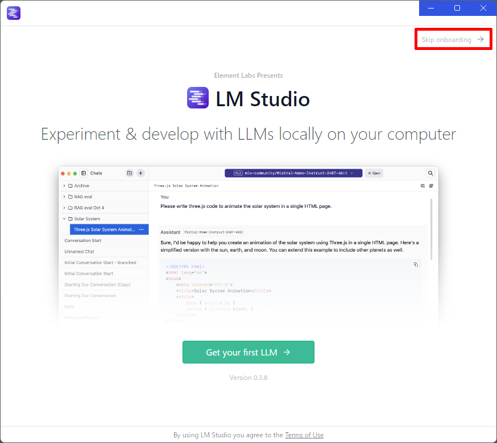
Task: Click the Get your first LLM button
Action: (248, 352)
